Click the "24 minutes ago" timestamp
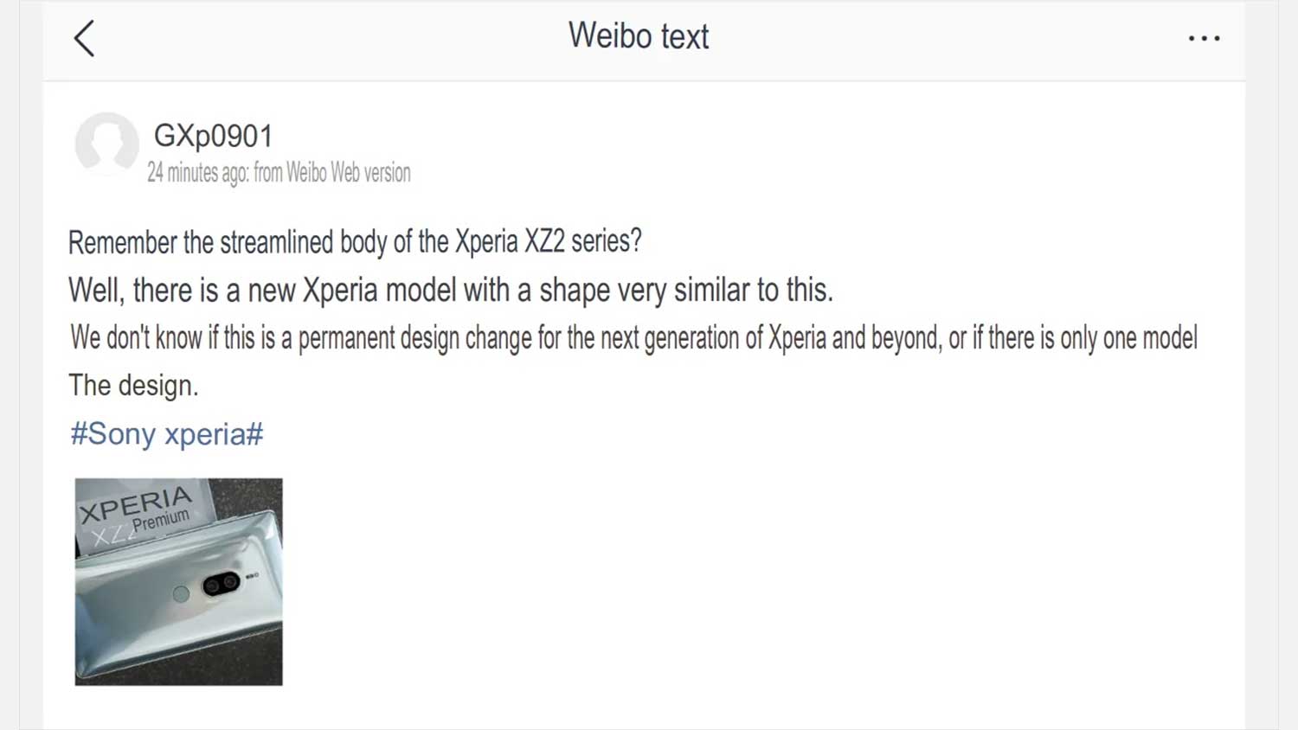 [x=197, y=173]
